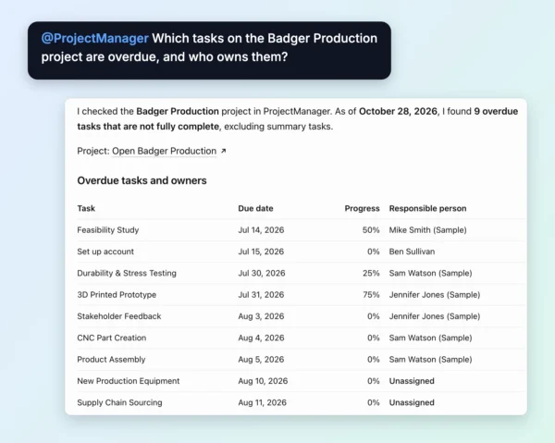
Task: Select the Aug 3, 2026 due date
Action: point(261,316)
